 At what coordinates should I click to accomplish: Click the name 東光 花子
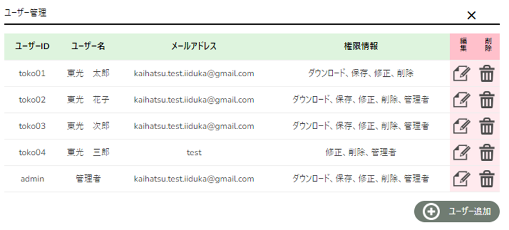(x=88, y=100)
